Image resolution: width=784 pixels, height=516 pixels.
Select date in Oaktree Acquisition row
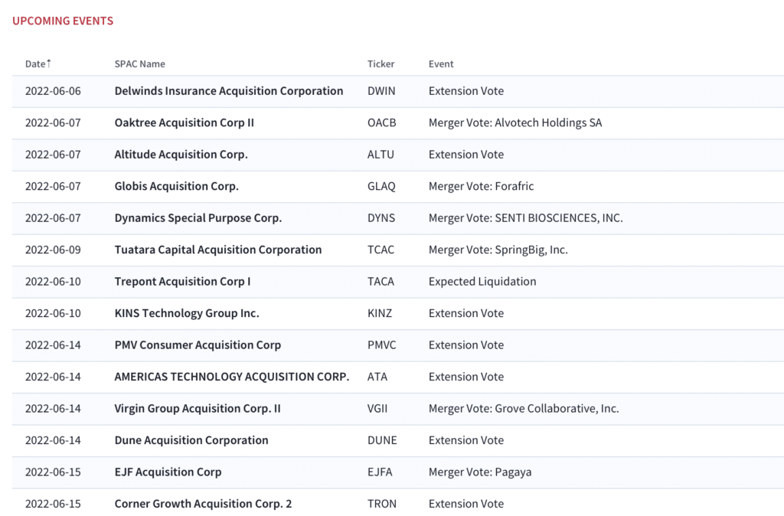point(53,123)
